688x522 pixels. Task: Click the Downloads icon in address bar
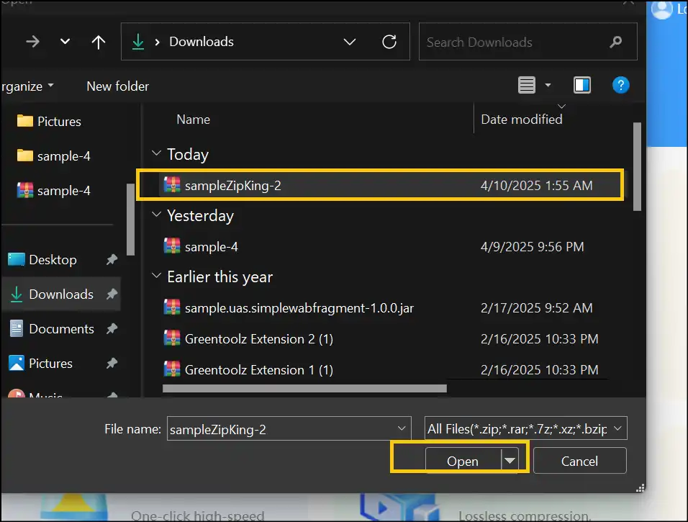coord(138,42)
